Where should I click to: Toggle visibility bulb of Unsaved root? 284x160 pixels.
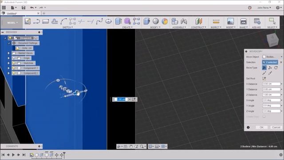tap(10, 38)
